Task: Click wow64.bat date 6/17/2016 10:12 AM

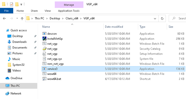Action: (x=117, y=79)
